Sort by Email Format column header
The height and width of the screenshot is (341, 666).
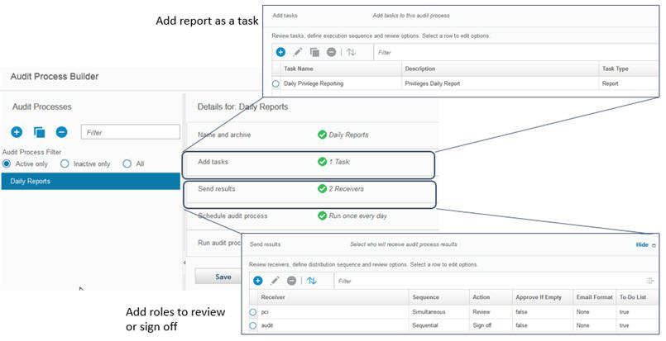coord(594,297)
